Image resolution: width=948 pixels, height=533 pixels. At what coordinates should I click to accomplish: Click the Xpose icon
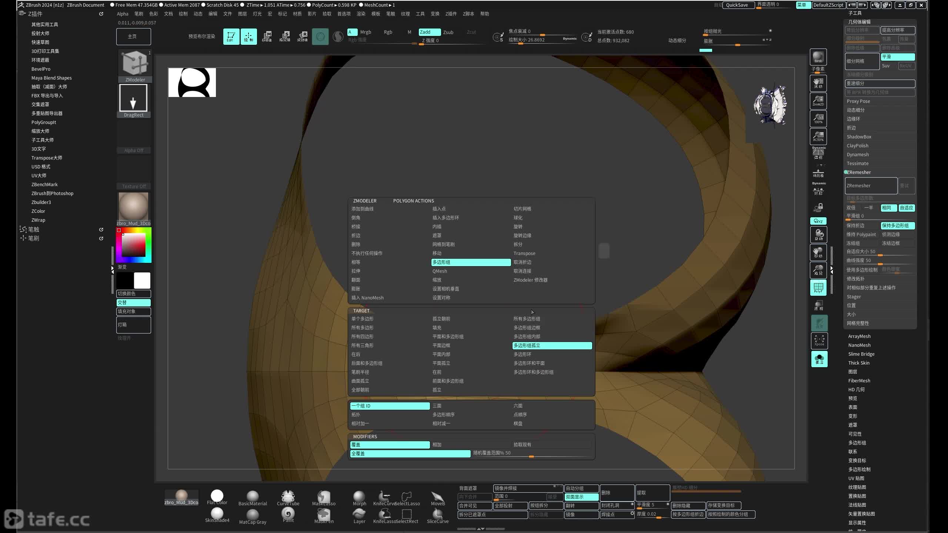click(819, 341)
